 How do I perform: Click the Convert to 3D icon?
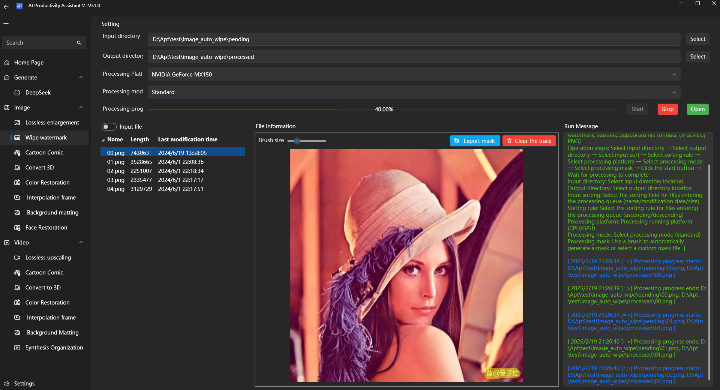pyautogui.click(x=17, y=288)
